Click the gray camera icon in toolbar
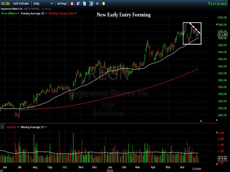The height and width of the screenshot is (172, 230). (x=97, y=4)
